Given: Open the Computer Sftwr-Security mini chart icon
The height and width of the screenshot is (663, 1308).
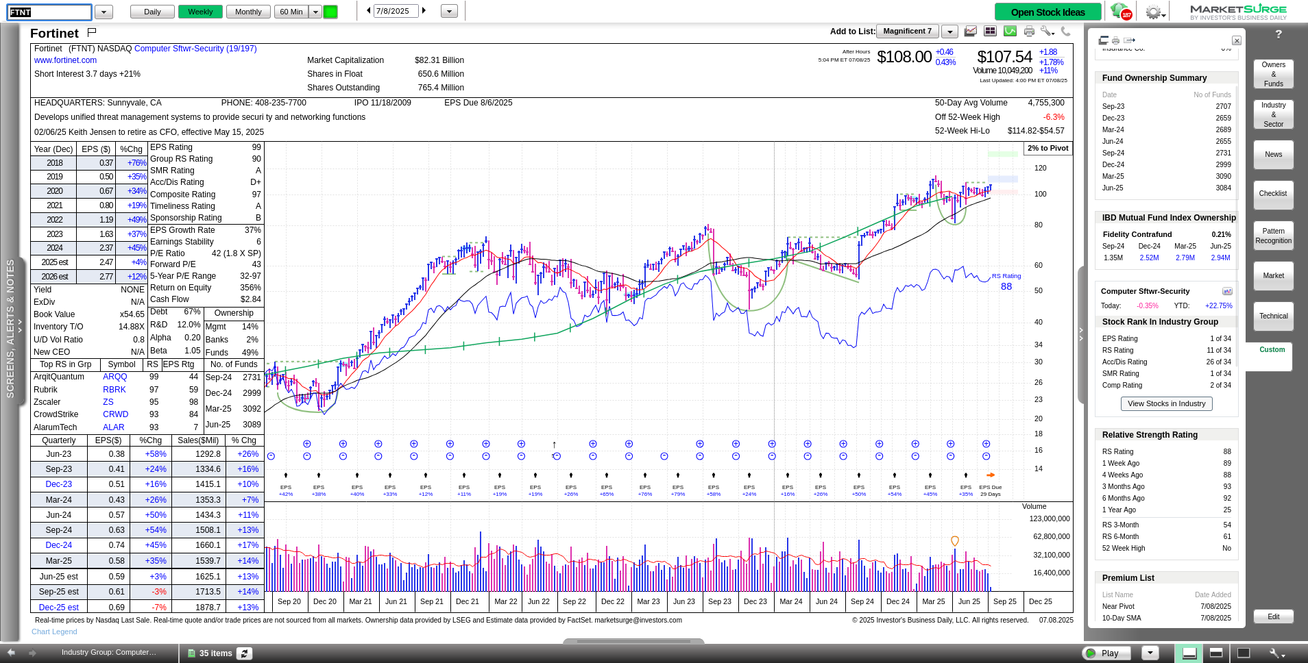Looking at the screenshot, I should point(1227,291).
